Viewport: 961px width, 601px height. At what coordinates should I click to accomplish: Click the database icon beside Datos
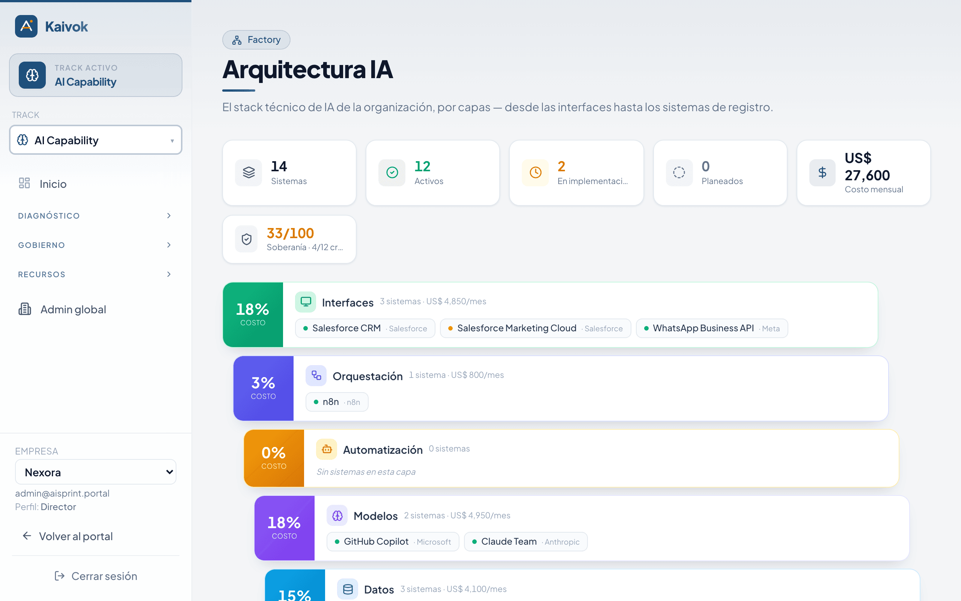point(348,589)
